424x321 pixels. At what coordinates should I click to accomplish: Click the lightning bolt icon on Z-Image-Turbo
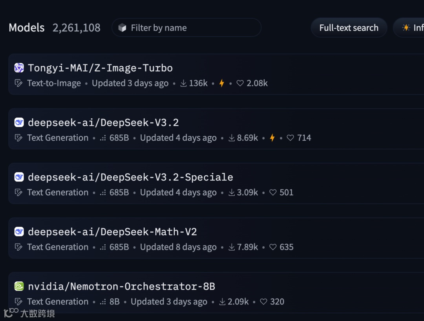coord(222,83)
